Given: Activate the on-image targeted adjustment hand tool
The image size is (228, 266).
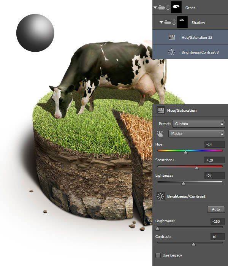Looking at the screenshot, I should click(160, 134).
